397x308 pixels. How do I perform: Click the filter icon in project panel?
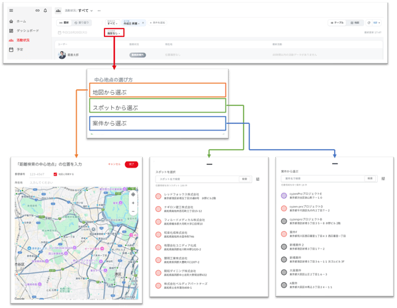tap(383, 179)
